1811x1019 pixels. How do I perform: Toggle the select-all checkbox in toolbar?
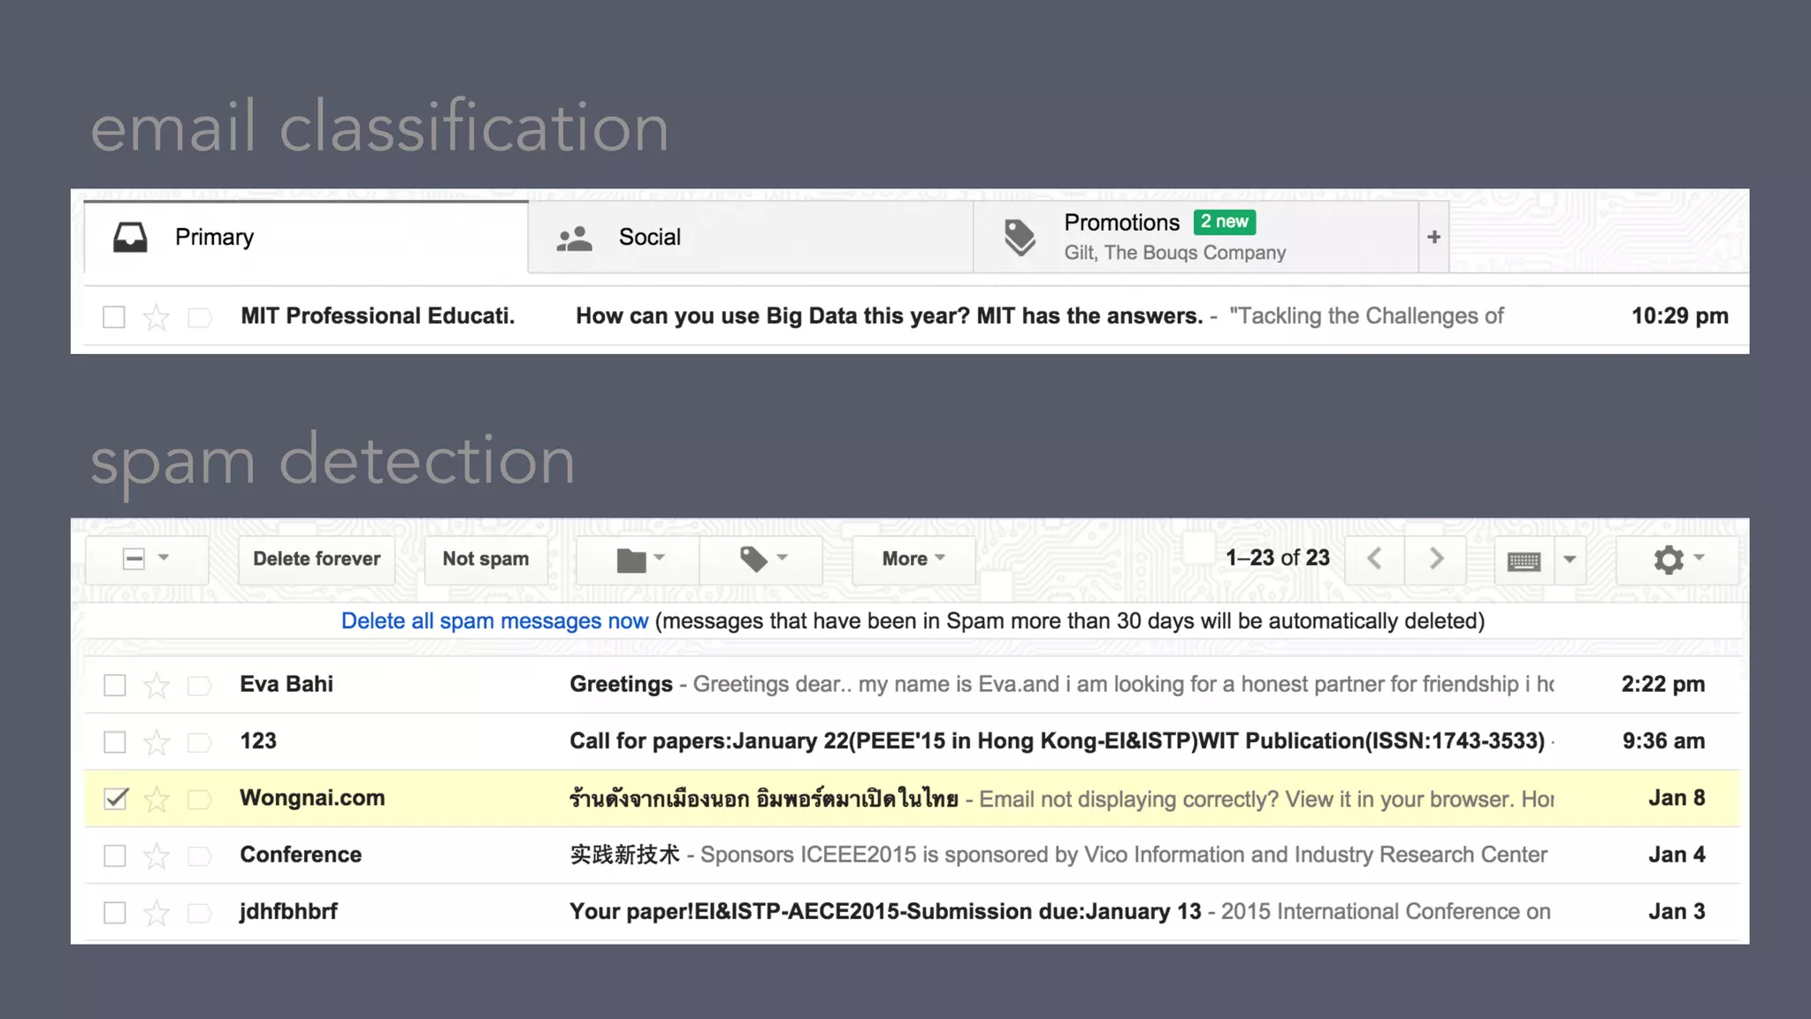[134, 559]
